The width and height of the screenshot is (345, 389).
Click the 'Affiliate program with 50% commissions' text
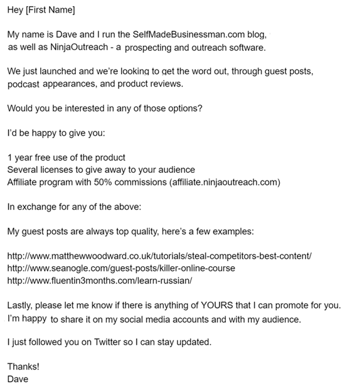(87, 182)
